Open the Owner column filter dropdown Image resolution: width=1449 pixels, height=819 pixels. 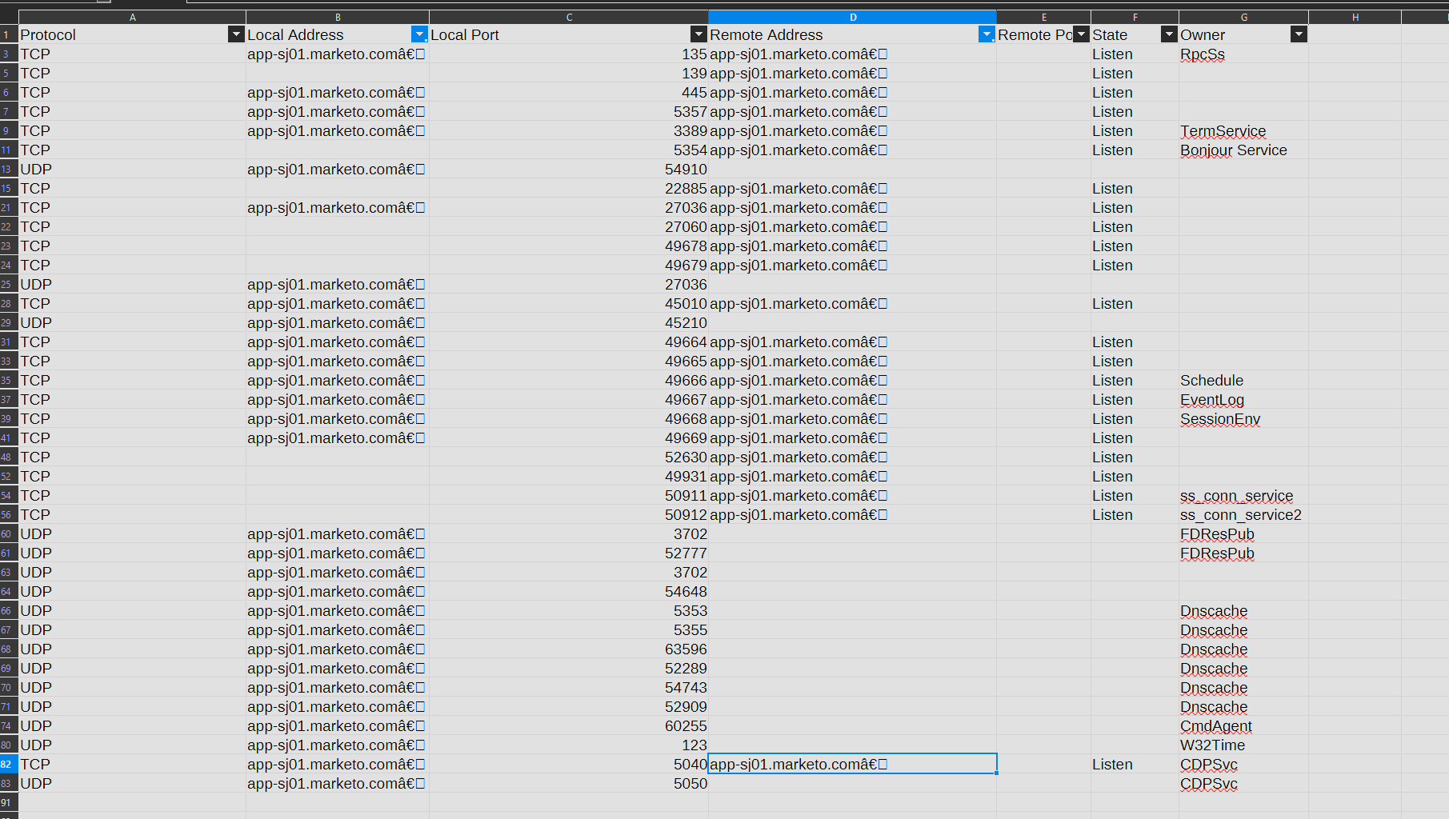[x=1299, y=34]
